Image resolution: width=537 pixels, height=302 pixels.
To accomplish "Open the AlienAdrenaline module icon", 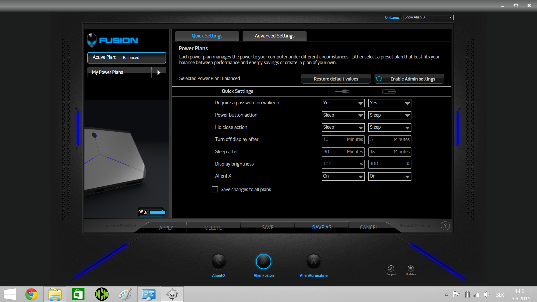I will tap(314, 262).
